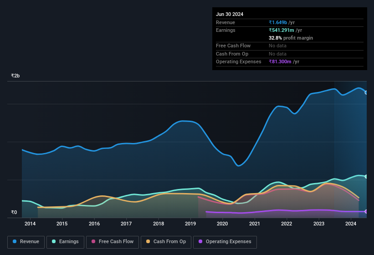The height and width of the screenshot is (255, 374).
Task: Click the Free Cash Flow No data value
Action: [277, 46]
